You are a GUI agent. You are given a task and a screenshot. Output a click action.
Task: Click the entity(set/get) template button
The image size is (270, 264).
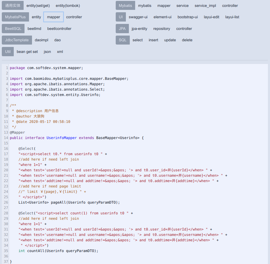pos(38,6)
